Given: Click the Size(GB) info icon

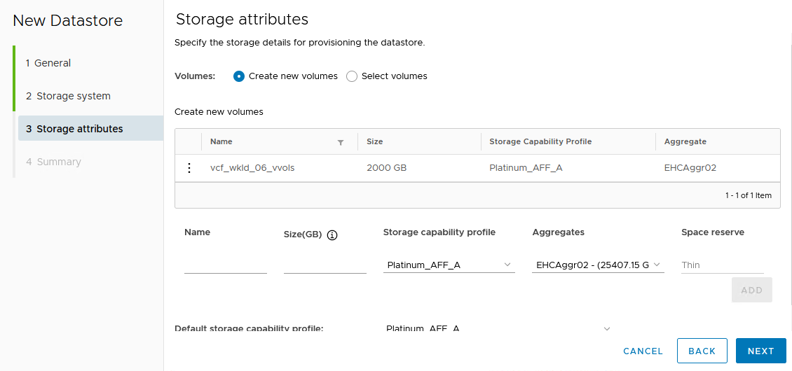Looking at the screenshot, I should pyautogui.click(x=332, y=235).
